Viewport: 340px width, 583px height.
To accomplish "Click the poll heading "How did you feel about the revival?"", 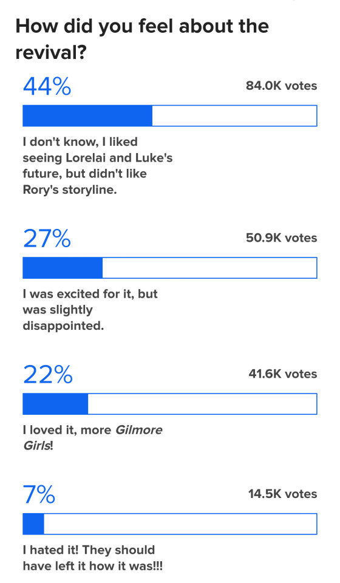I will (x=142, y=39).
